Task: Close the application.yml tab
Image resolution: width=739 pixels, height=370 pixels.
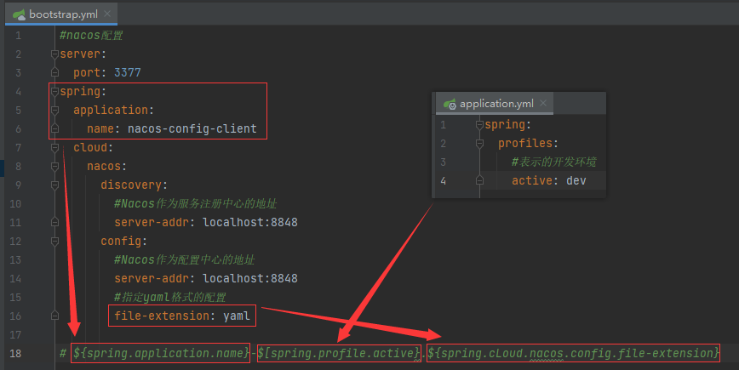Action: pos(543,103)
